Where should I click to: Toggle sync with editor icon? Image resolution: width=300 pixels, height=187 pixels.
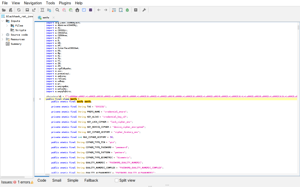(x=42, y=10)
